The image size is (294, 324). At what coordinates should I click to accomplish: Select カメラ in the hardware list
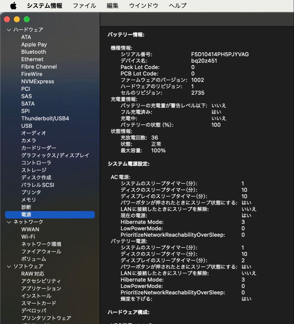point(29,140)
